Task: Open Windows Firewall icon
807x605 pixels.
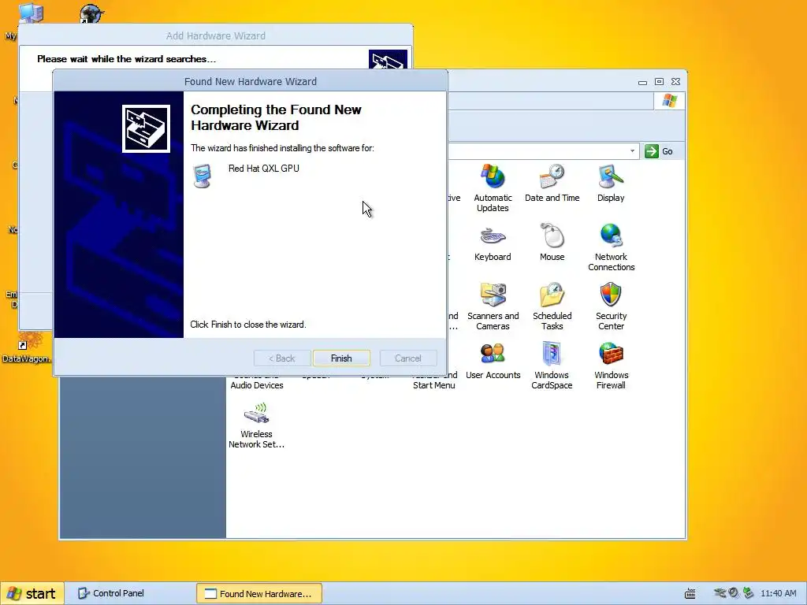Action: 611,366
